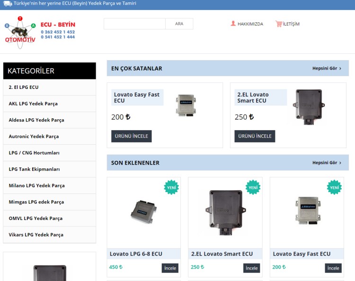Open best-seller 2.EL Lovato Smart ECU image
This screenshot has width=355, height=281.
[x=309, y=107]
